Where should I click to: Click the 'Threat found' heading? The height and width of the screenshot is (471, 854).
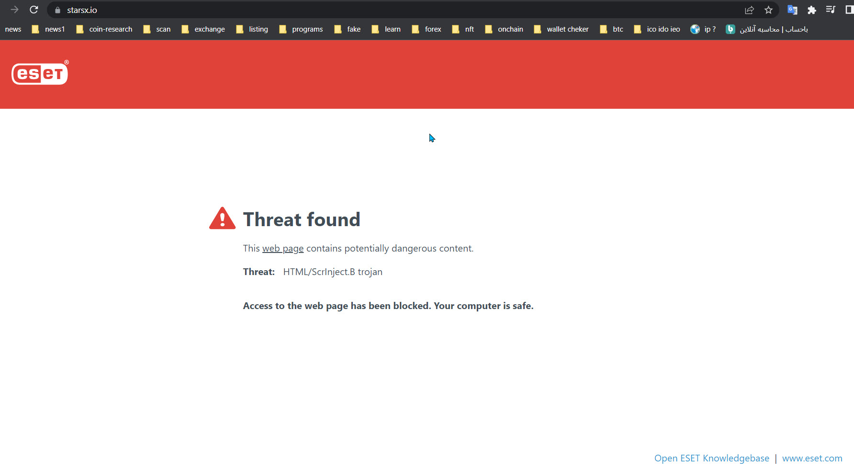click(302, 219)
